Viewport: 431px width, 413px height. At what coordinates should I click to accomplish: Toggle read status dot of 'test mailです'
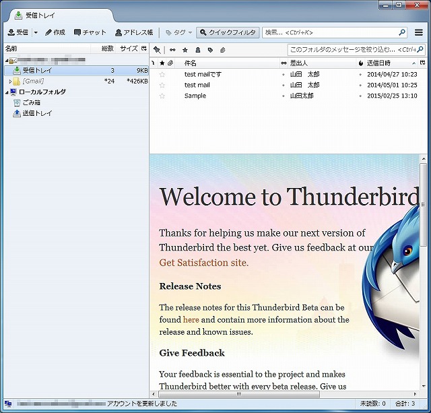pyautogui.click(x=284, y=74)
